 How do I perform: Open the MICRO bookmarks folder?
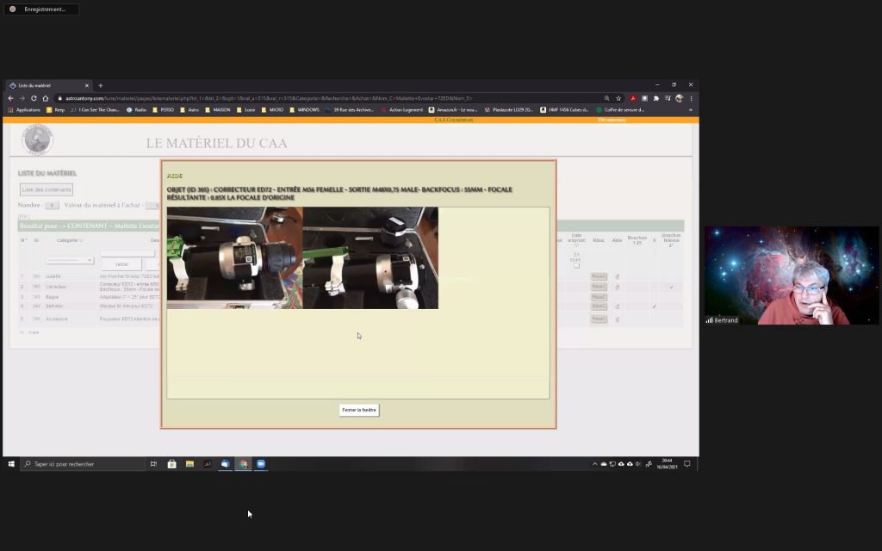(x=273, y=110)
